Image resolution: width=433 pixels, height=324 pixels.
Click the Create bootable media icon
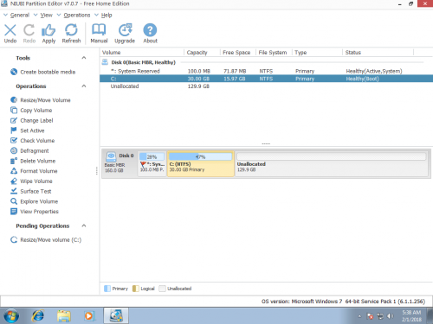pyautogui.click(x=14, y=72)
